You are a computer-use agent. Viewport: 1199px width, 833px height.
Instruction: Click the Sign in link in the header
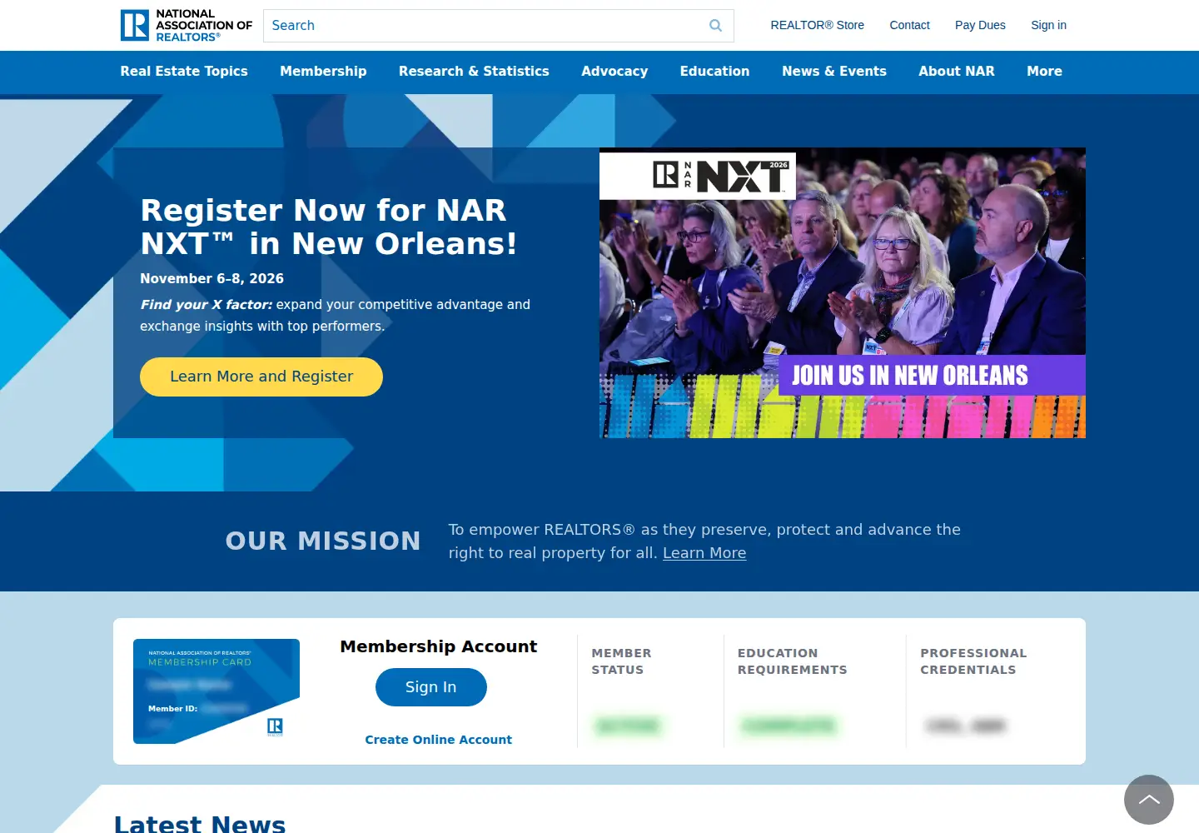tap(1048, 25)
